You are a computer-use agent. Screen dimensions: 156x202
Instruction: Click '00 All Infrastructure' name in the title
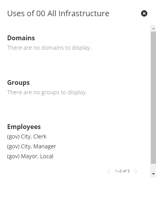coord(73,13)
